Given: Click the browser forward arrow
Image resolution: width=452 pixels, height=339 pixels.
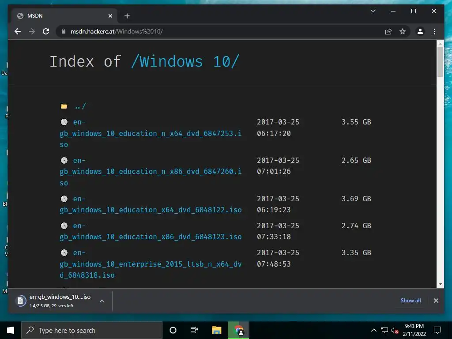Looking at the screenshot, I should click(32, 31).
